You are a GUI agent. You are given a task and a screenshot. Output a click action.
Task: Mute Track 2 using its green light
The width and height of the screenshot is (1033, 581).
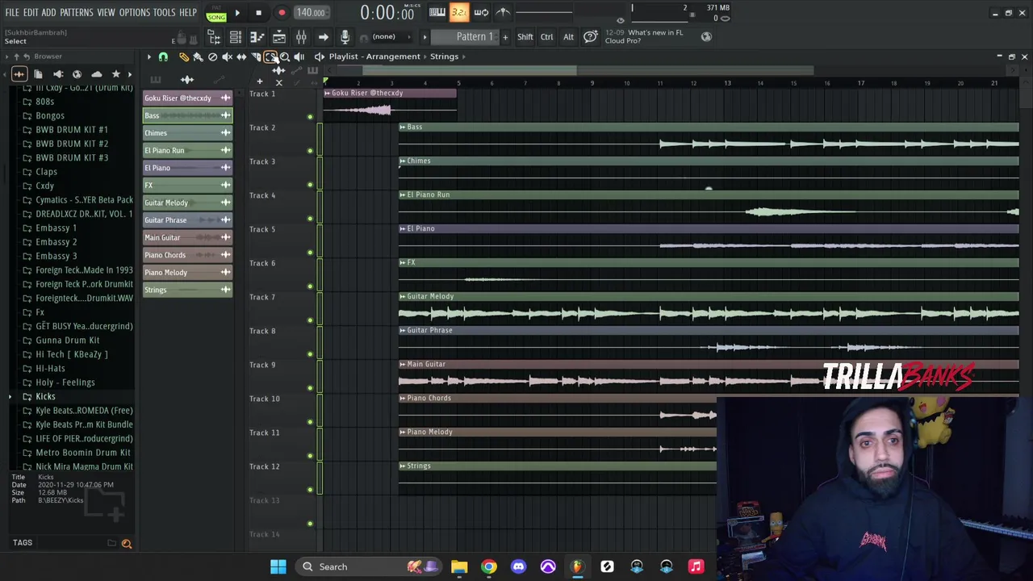(x=310, y=151)
